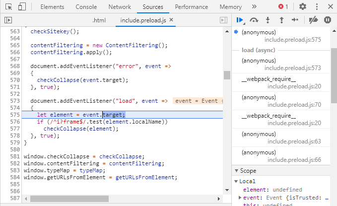Image resolution: width=337 pixels, height=206 pixels.
Task: Click the horizontal scrollbar thumb in editor
Action: point(69,199)
